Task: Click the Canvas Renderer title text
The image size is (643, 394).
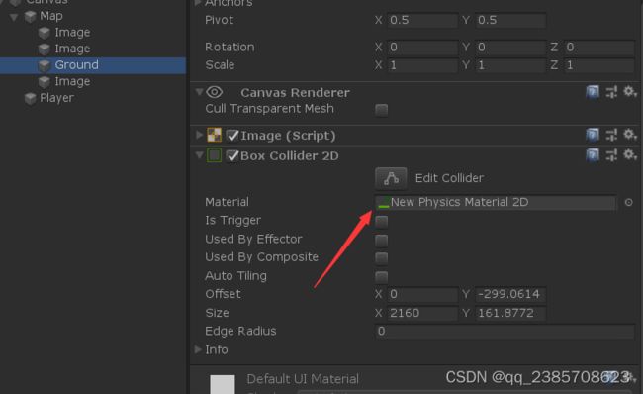Action: pos(295,93)
